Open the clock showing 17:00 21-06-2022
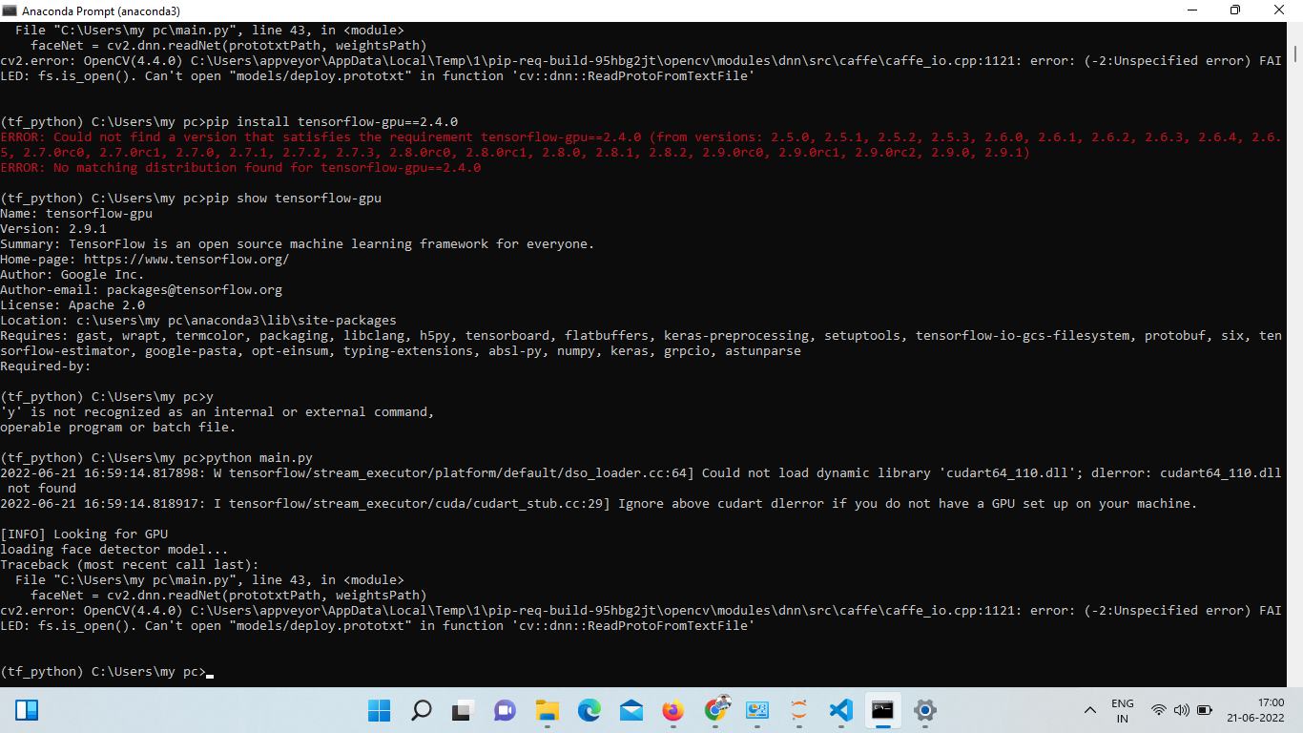This screenshot has height=733, width=1303. coord(1257,710)
